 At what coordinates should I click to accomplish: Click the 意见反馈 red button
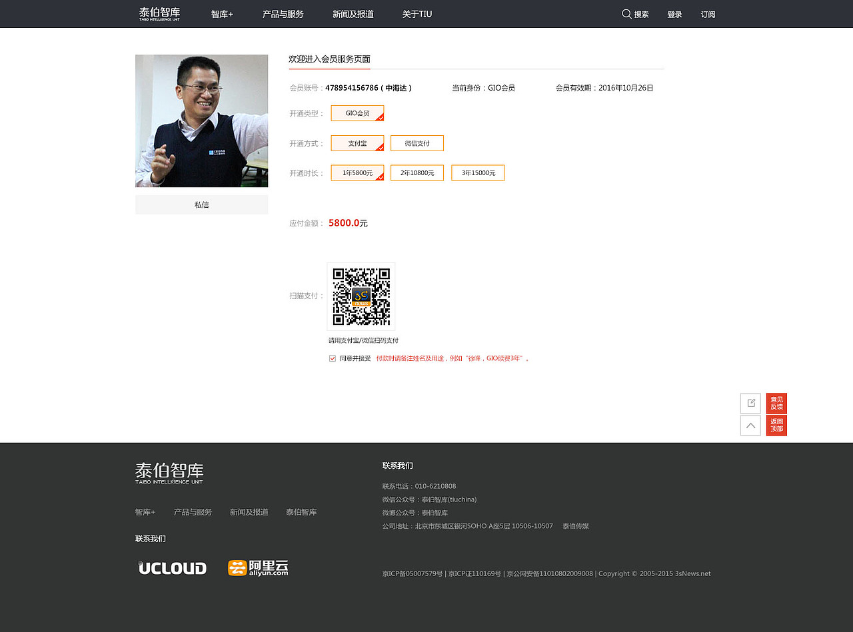[x=776, y=403]
